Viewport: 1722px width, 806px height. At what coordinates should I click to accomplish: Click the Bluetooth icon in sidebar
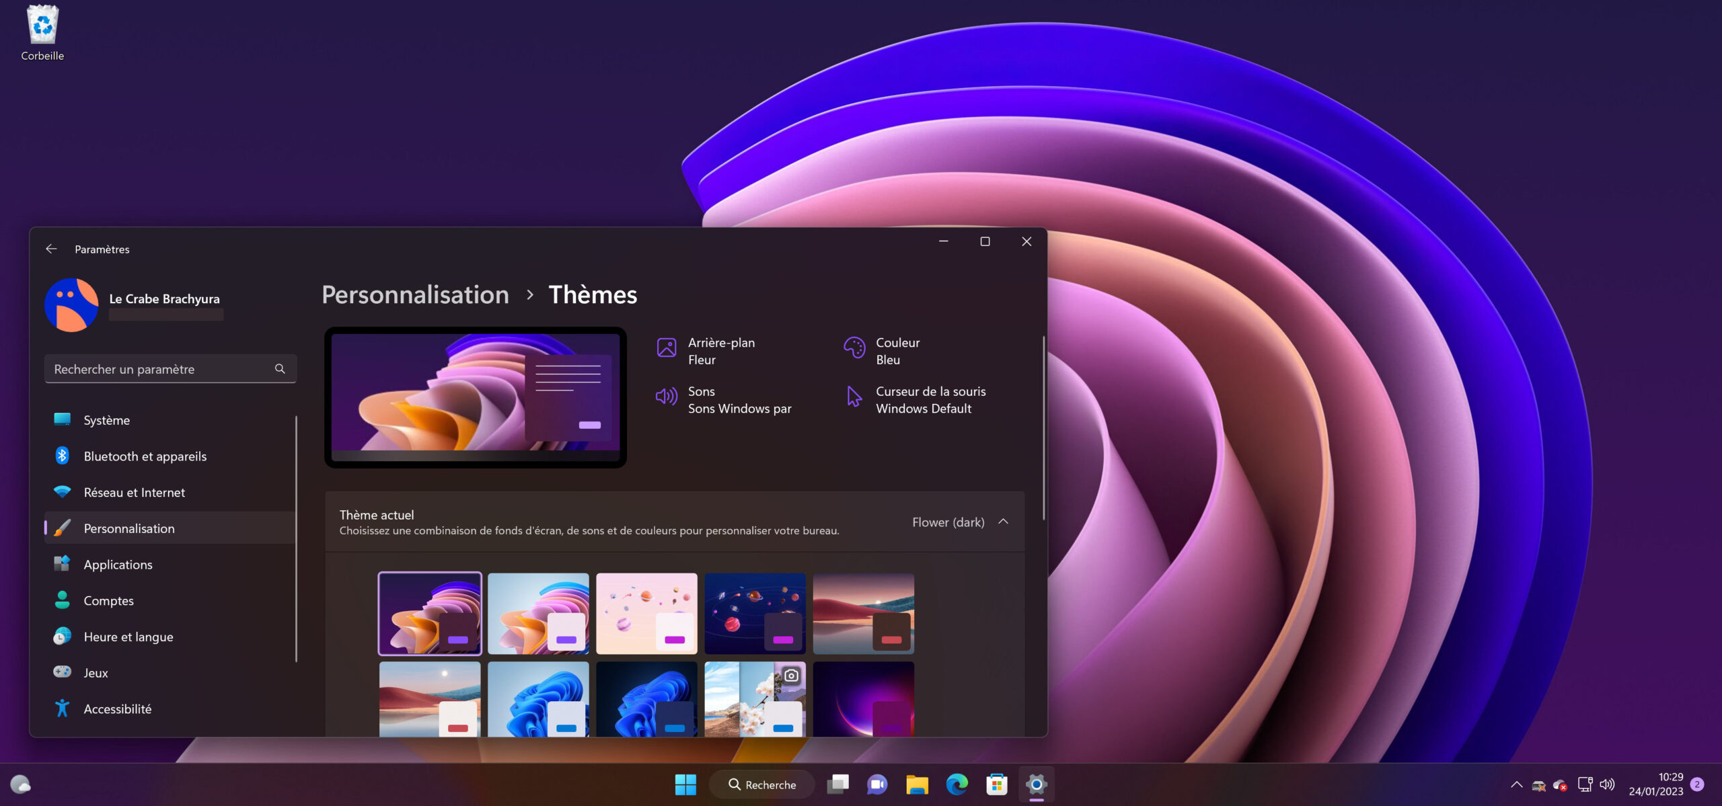pyautogui.click(x=63, y=456)
